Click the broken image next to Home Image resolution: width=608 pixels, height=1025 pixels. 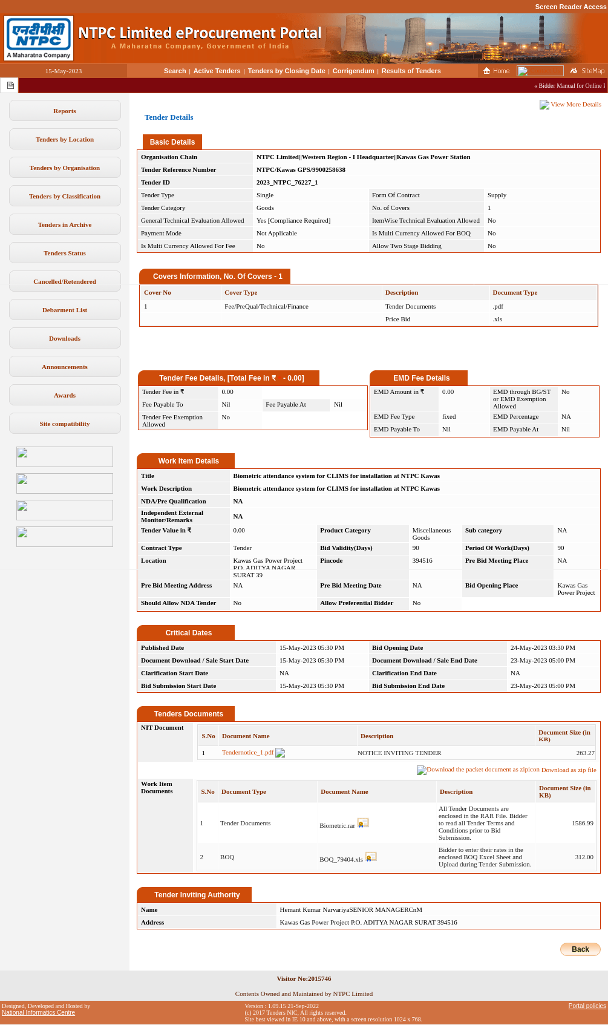(540, 71)
